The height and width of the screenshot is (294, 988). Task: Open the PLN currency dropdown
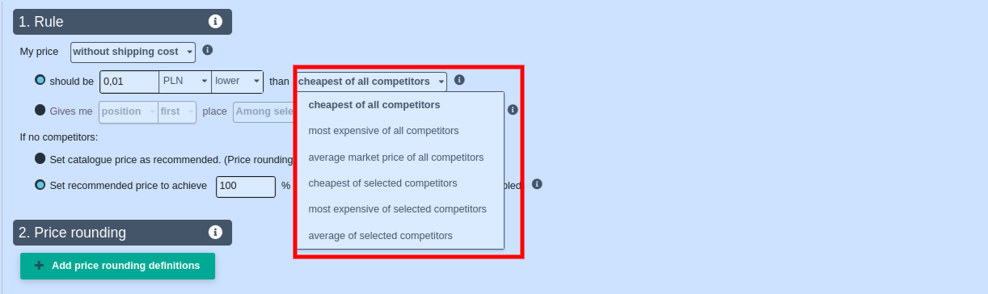coord(185,82)
